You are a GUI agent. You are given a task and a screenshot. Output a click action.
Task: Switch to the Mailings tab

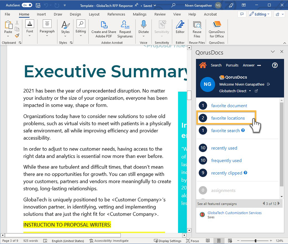point(140,14)
